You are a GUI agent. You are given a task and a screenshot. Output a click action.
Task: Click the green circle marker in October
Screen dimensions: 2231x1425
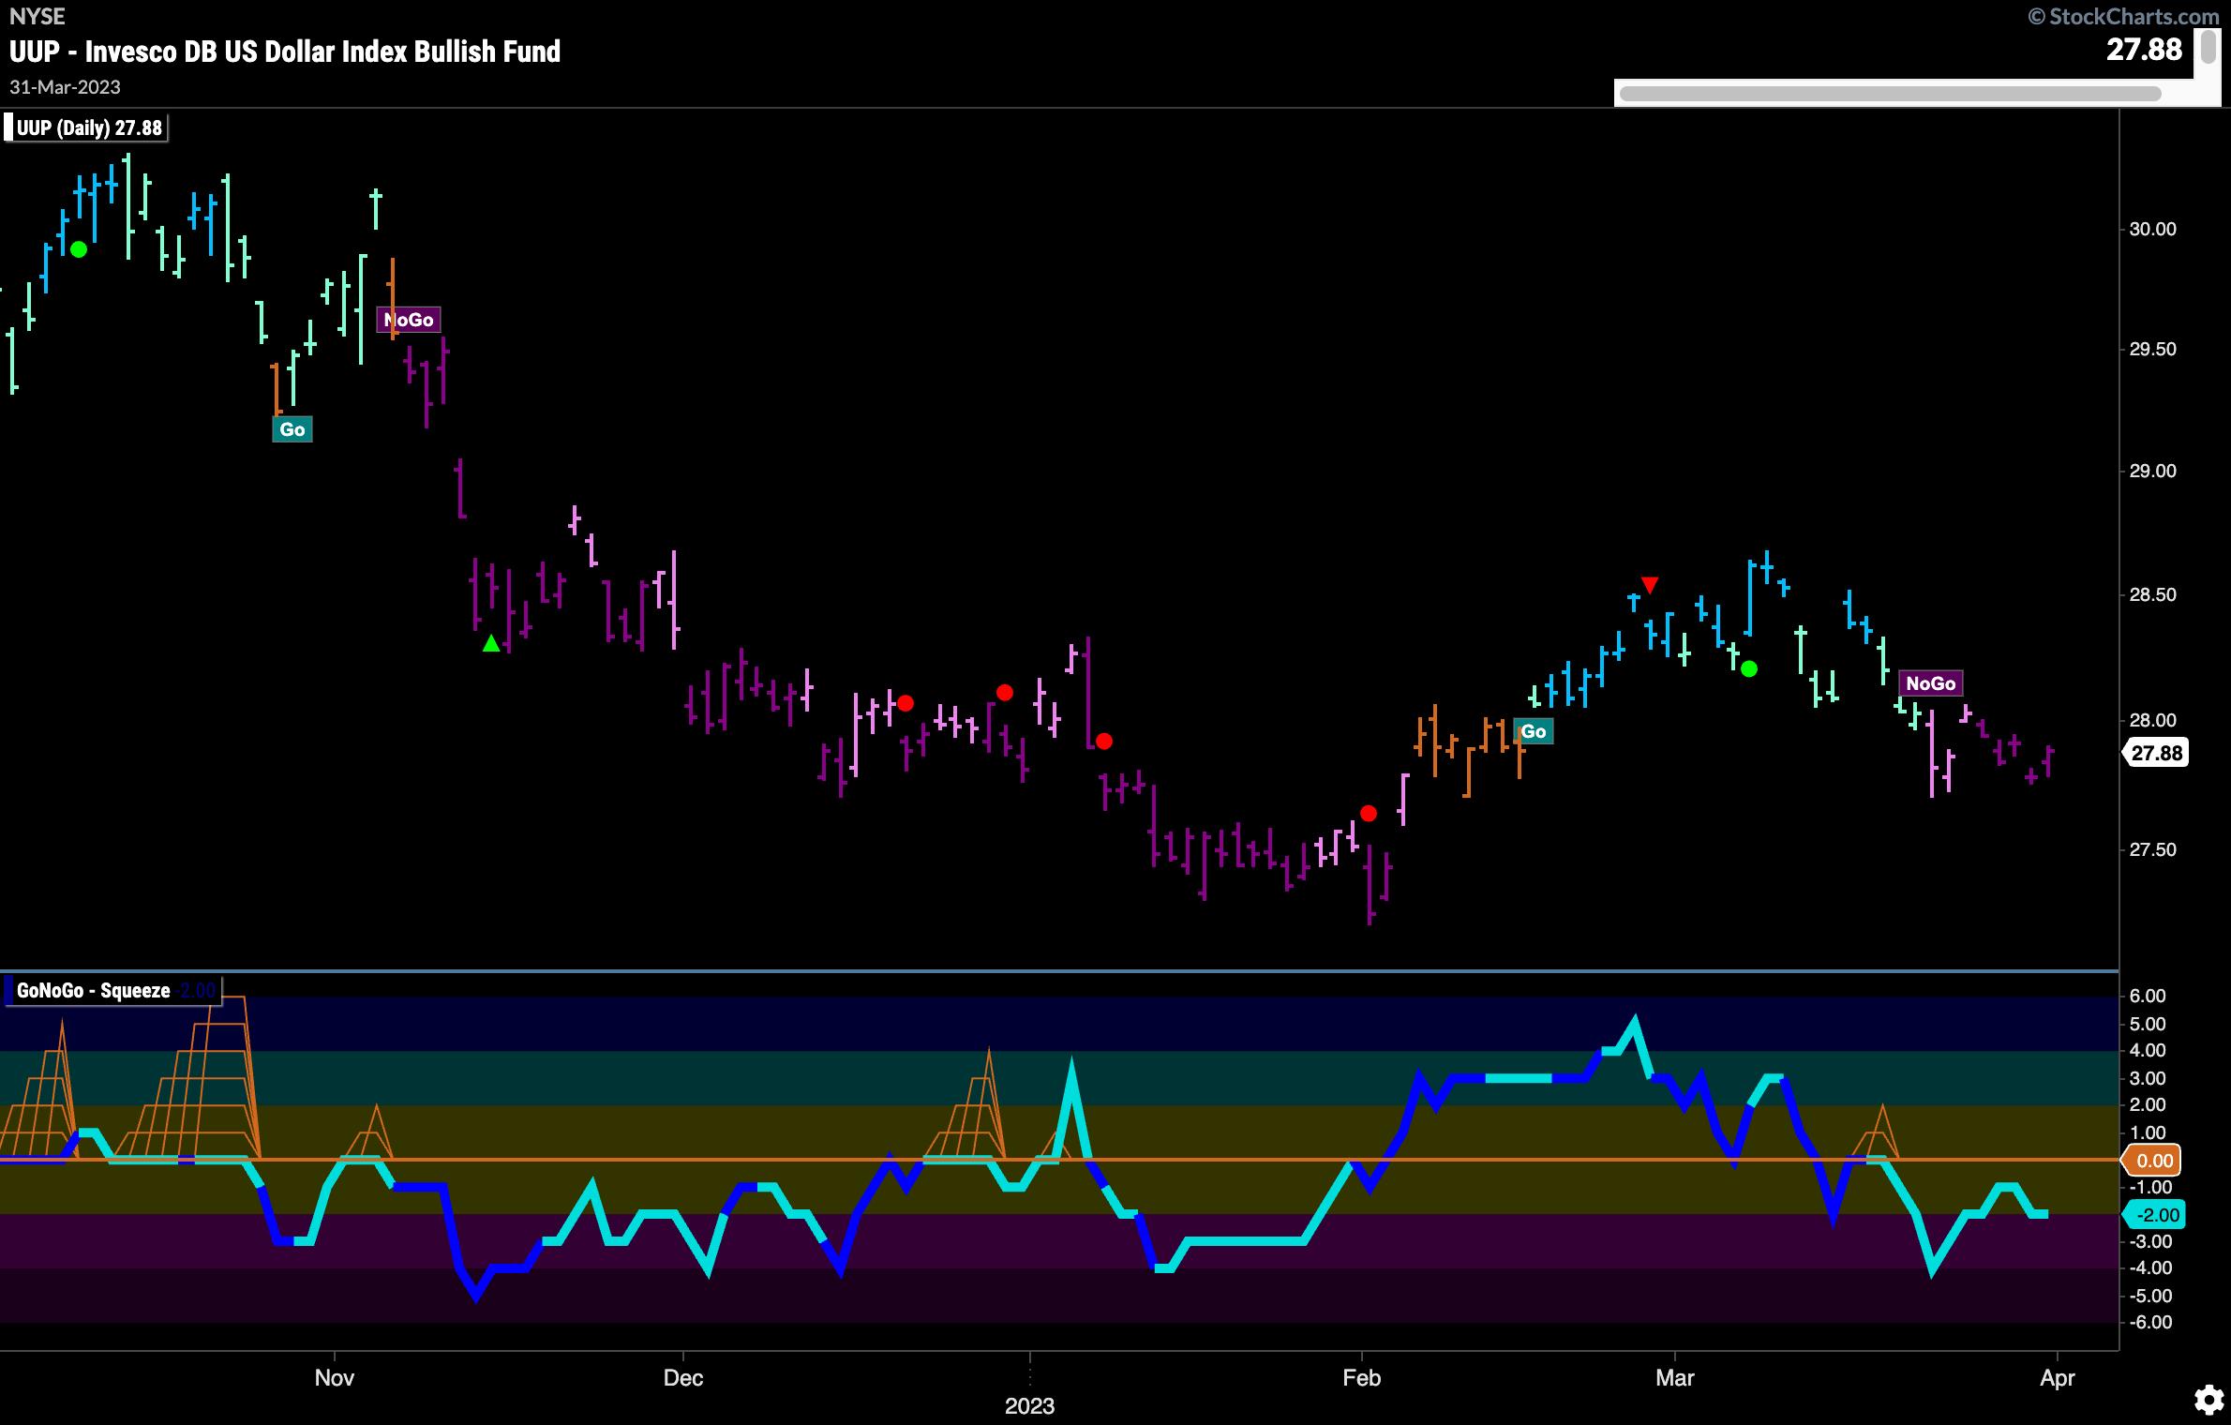click(x=79, y=249)
